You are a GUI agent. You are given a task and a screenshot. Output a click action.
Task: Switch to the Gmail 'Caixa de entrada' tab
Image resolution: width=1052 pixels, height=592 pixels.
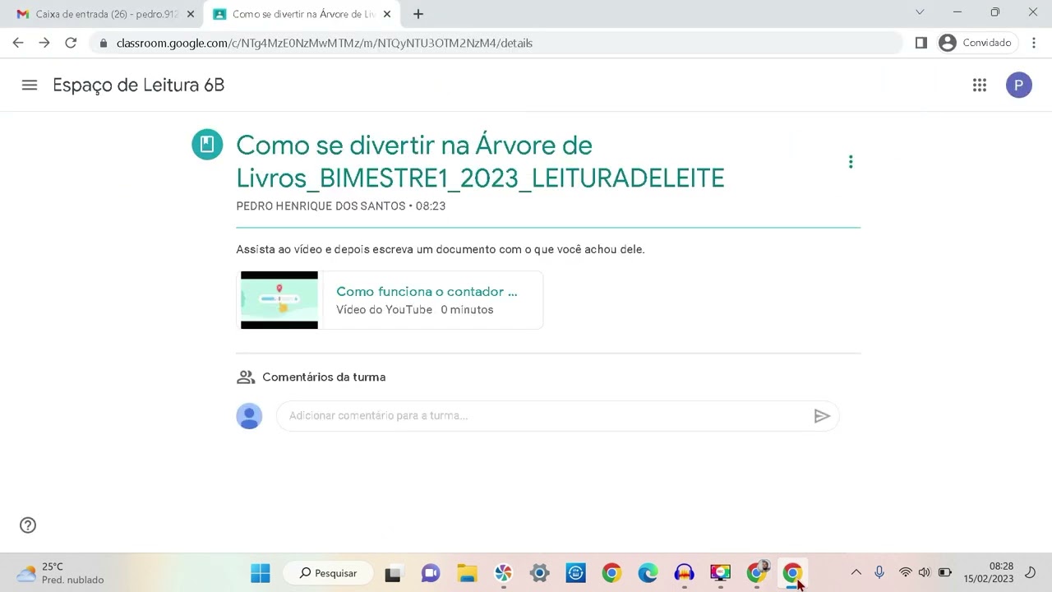tap(107, 14)
